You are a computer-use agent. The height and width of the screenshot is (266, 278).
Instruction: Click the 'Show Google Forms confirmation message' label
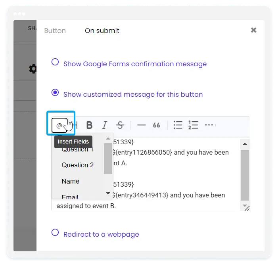click(135, 64)
